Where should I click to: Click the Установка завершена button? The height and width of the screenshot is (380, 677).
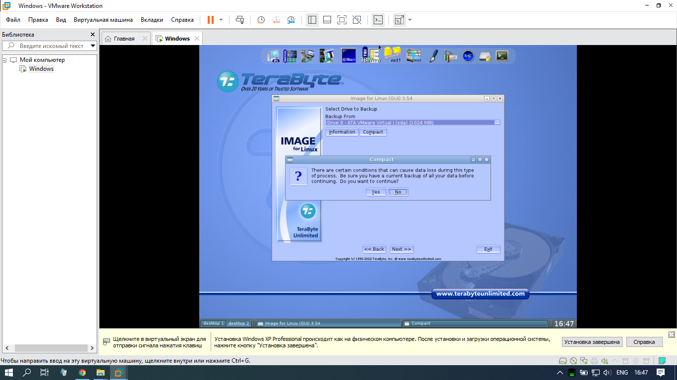592,342
